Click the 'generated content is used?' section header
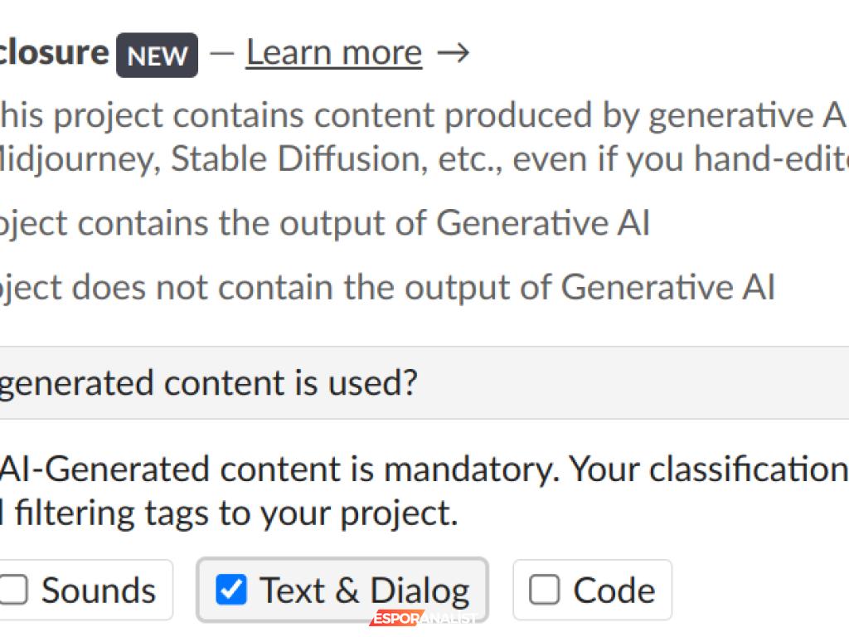Viewport: 849px width, 637px height. 207,382
